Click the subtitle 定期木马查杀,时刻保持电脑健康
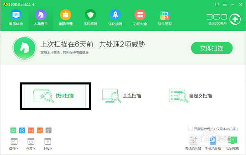Image resolution: width=246 pixels, height=155 pixels. coord(64,52)
